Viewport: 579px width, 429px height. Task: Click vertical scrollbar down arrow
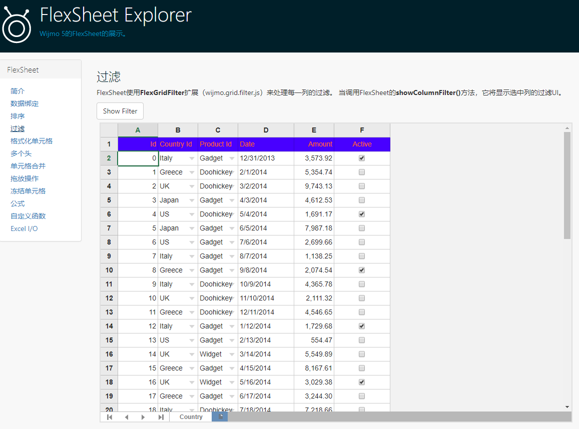567,407
